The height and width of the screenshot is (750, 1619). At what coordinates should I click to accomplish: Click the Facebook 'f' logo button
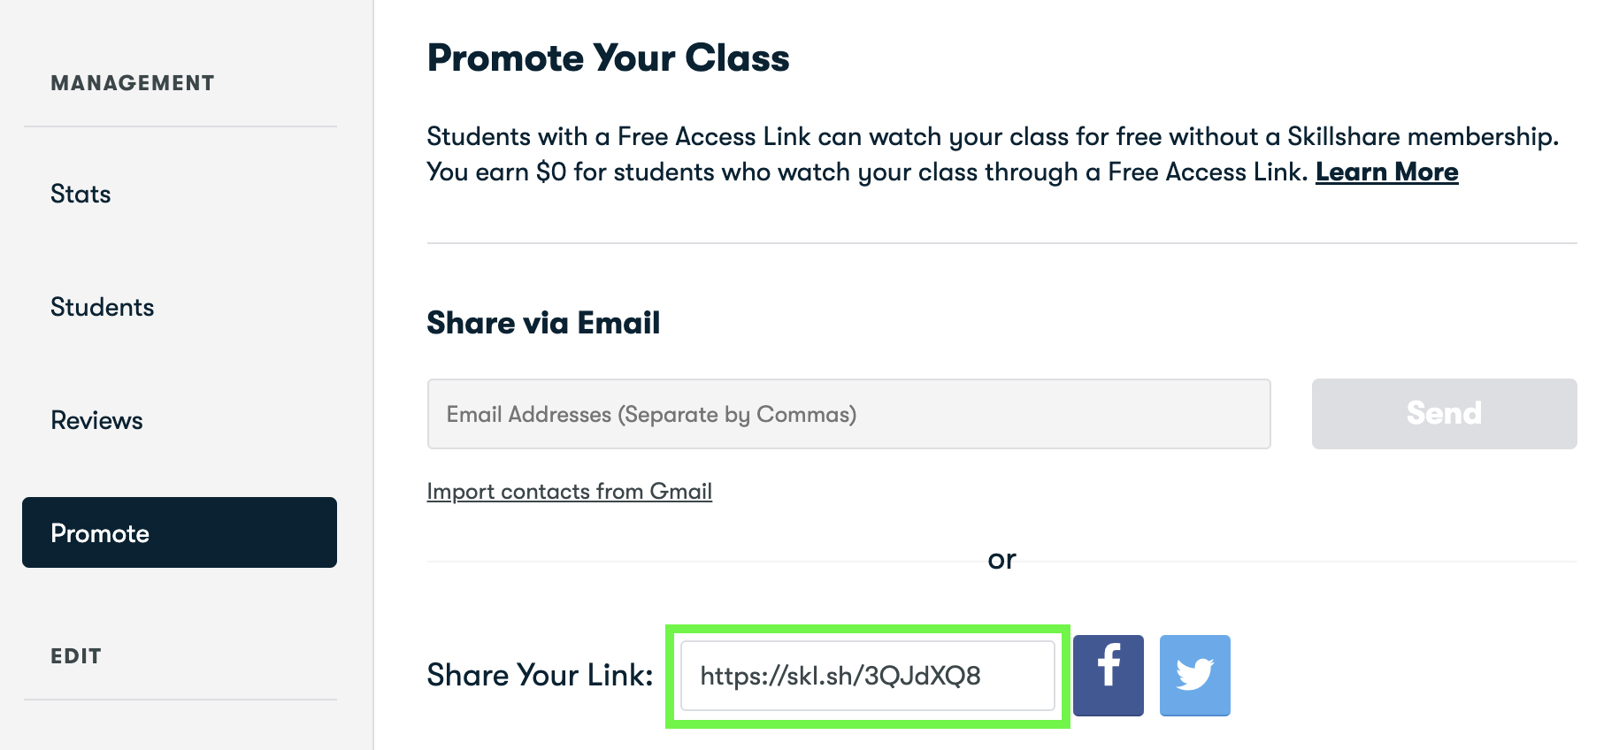click(x=1107, y=675)
